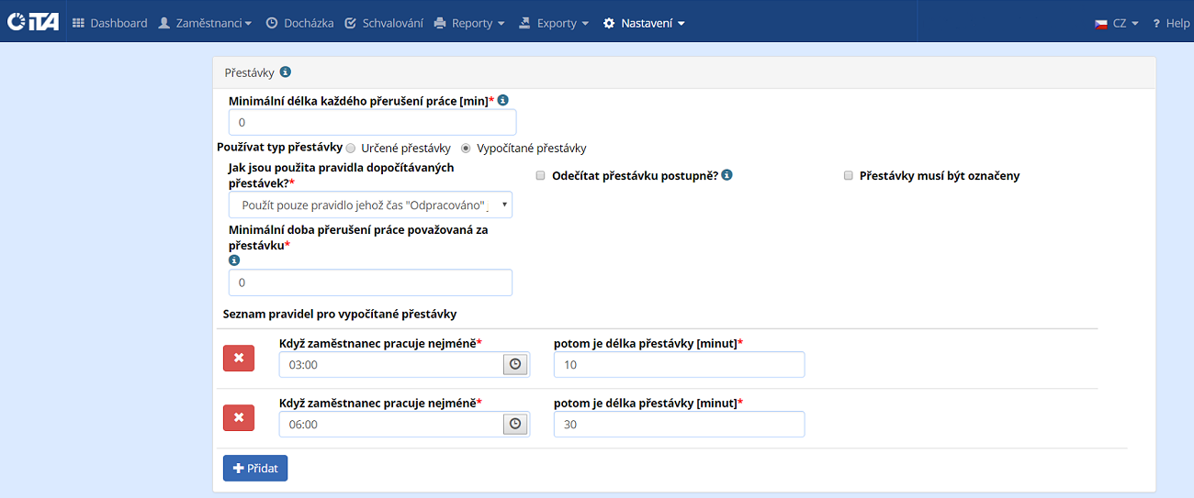Click the info icon next to Přestávky heading
Screen dimensions: 1194x498
286,72
